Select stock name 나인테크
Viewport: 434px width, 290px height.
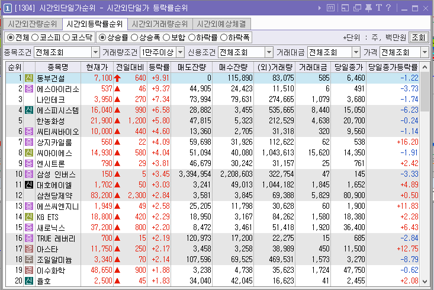pyautogui.click(x=51, y=100)
